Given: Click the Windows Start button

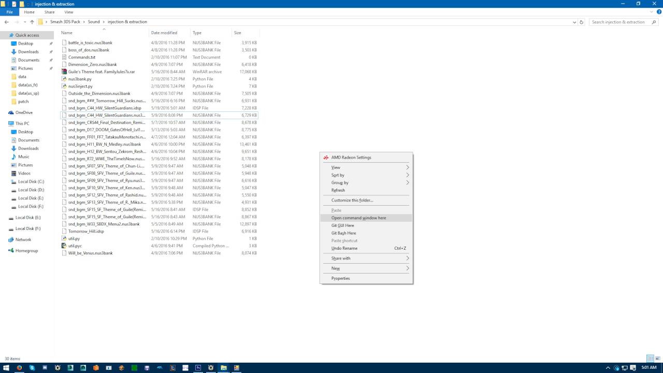Looking at the screenshot, I should point(6,368).
